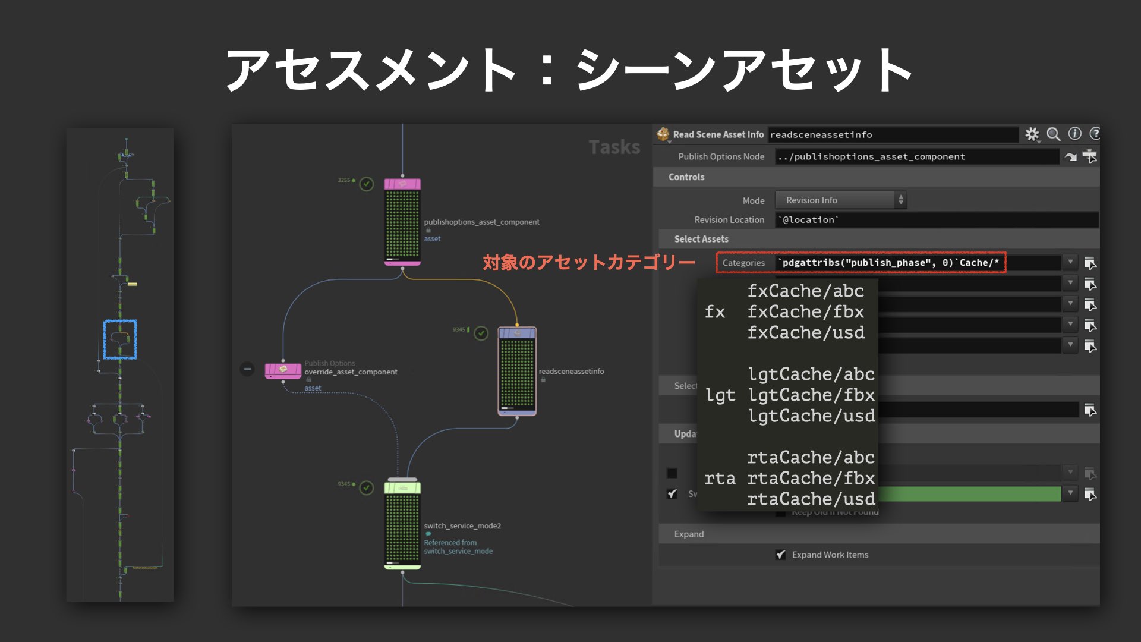Click the asset label under override_asset_component
1141x642 pixels.
coord(313,388)
